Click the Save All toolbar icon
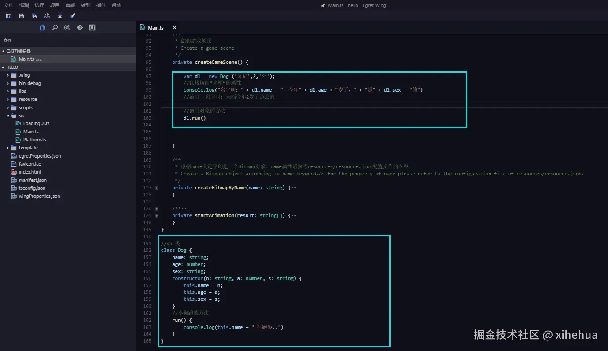This screenshot has height=351, width=608. (x=34, y=16)
